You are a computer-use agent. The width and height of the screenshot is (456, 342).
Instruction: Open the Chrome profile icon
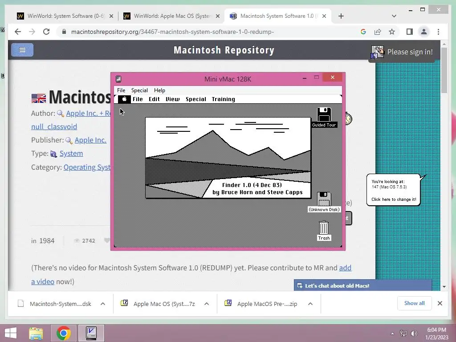pyautogui.click(x=424, y=32)
